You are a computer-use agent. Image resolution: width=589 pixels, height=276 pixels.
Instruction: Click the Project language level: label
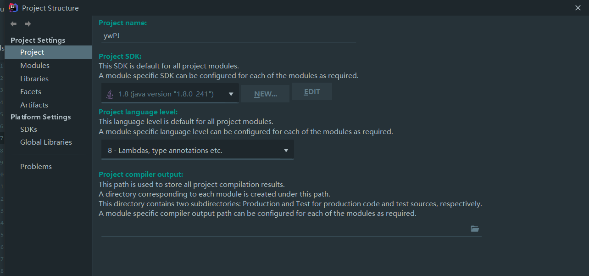pyautogui.click(x=138, y=112)
